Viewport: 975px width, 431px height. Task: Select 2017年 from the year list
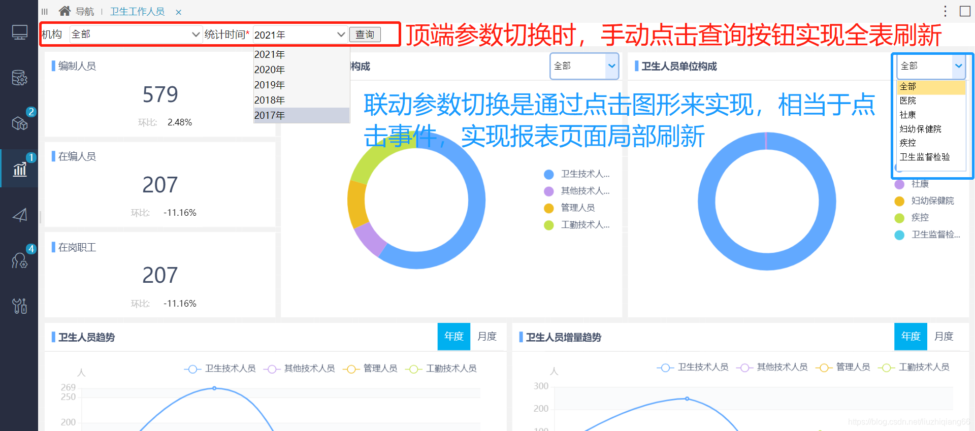(302, 115)
